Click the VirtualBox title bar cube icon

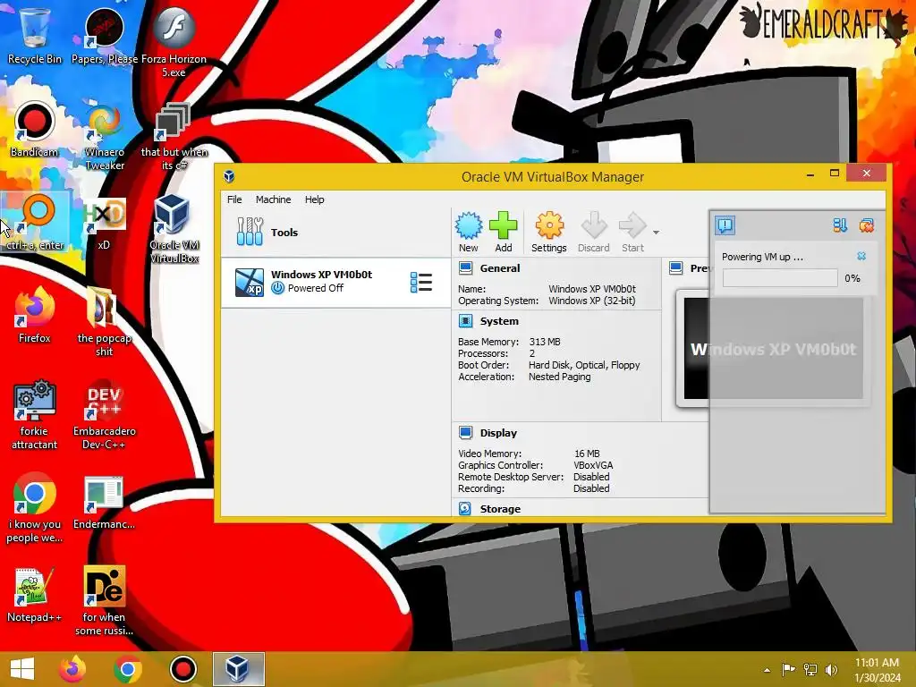click(229, 176)
